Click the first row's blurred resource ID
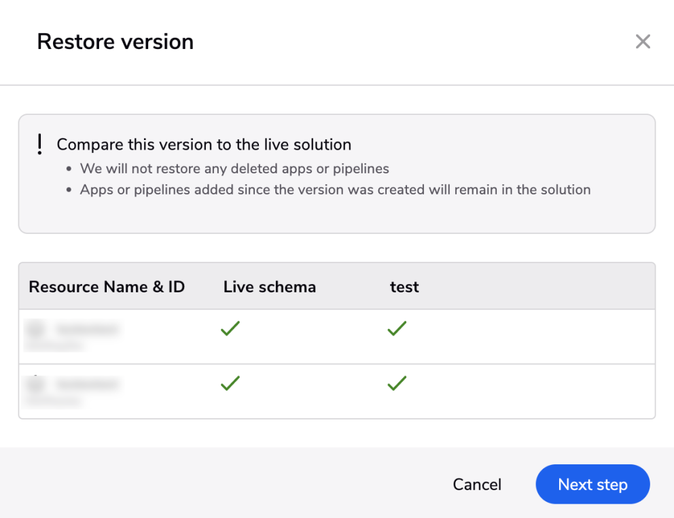Viewport: 674px width, 518px height. [54, 346]
